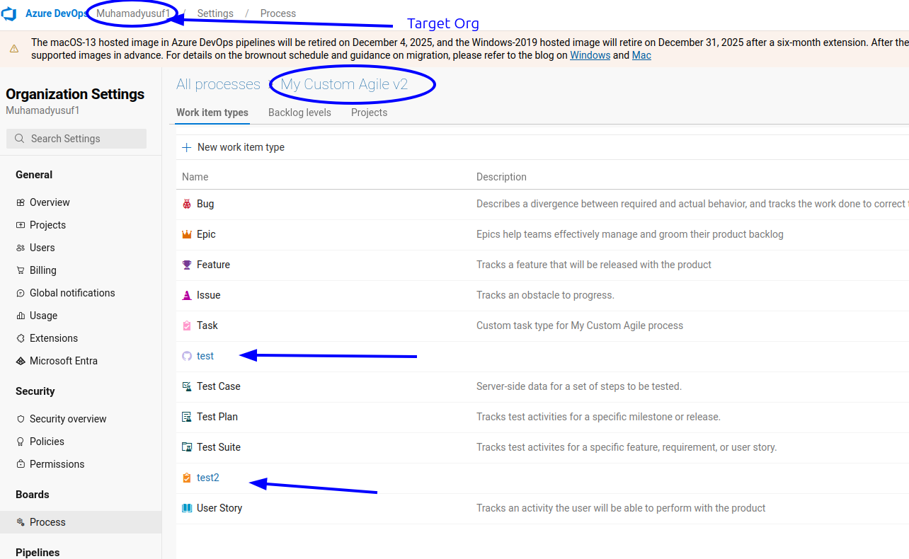Open the test work item type link
Viewport: 909px width, 559px height.
[x=205, y=356]
